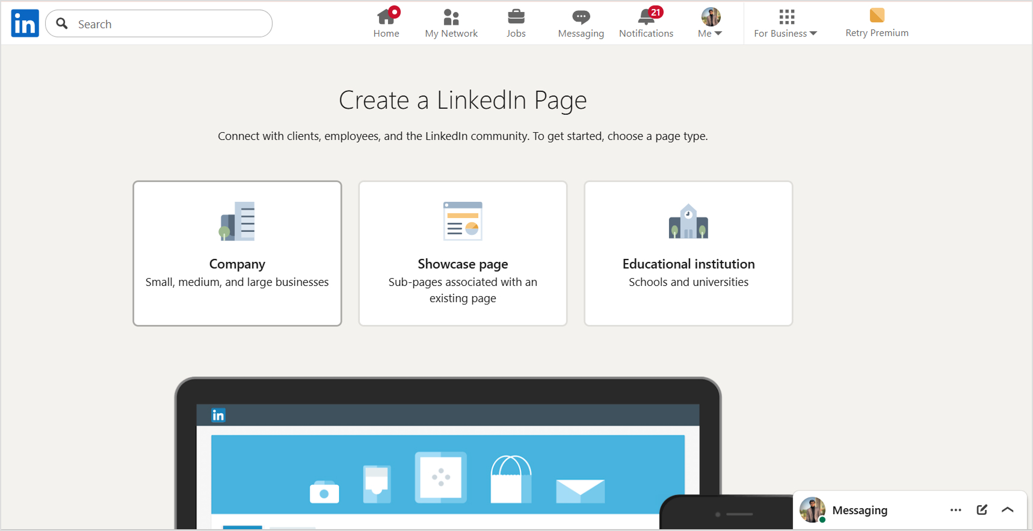Choose the Showcase page title
This screenshot has height=531, width=1033.
(463, 264)
